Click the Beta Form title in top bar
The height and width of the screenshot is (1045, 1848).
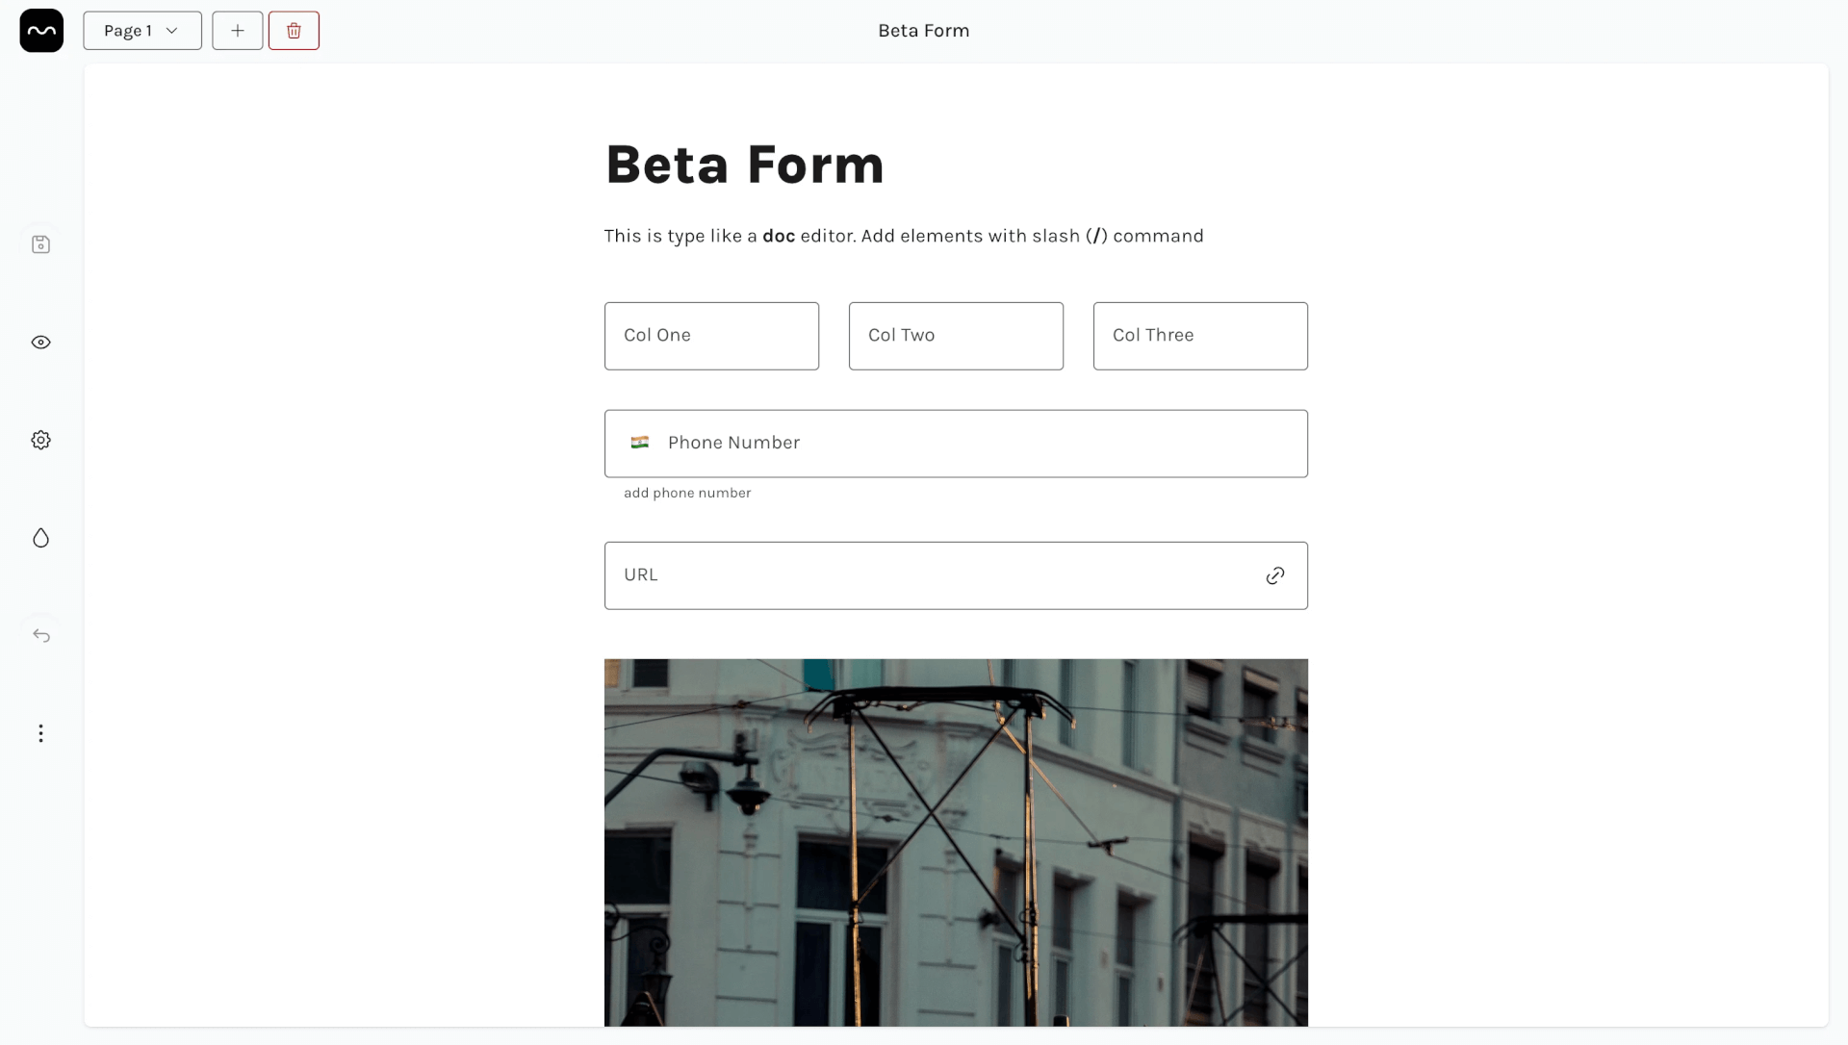(924, 31)
